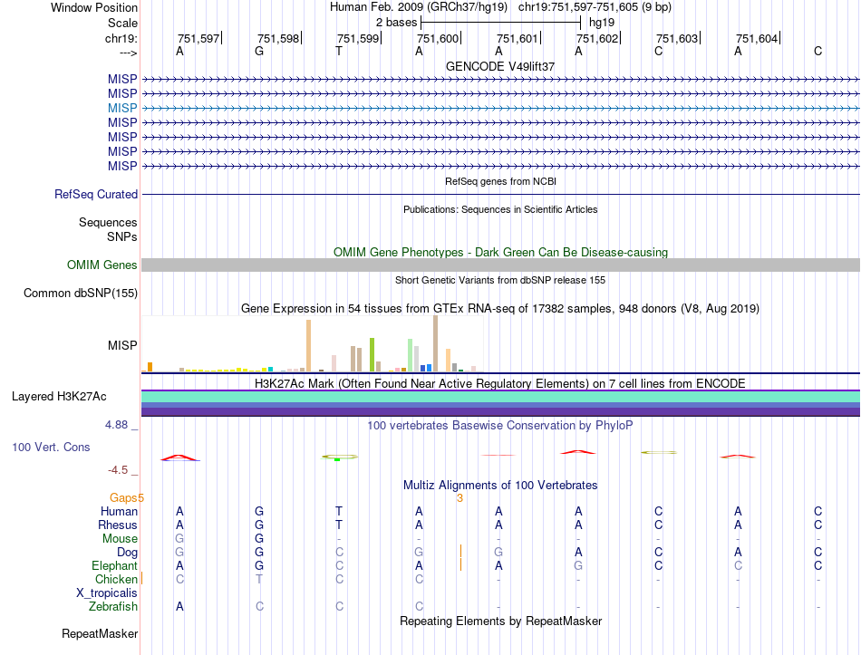Click the SNPs track label
The width and height of the screenshot is (861, 655).
(122, 236)
